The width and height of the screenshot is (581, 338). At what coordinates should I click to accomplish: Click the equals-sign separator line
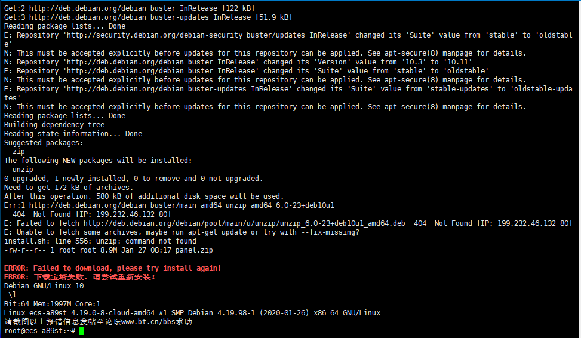tap(106, 259)
